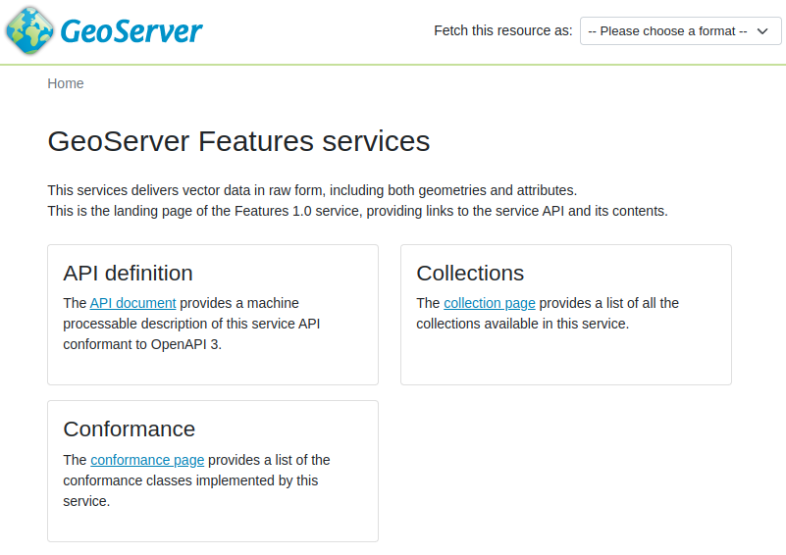
Task: Click the 'API definition' card heading
Action: tap(128, 273)
